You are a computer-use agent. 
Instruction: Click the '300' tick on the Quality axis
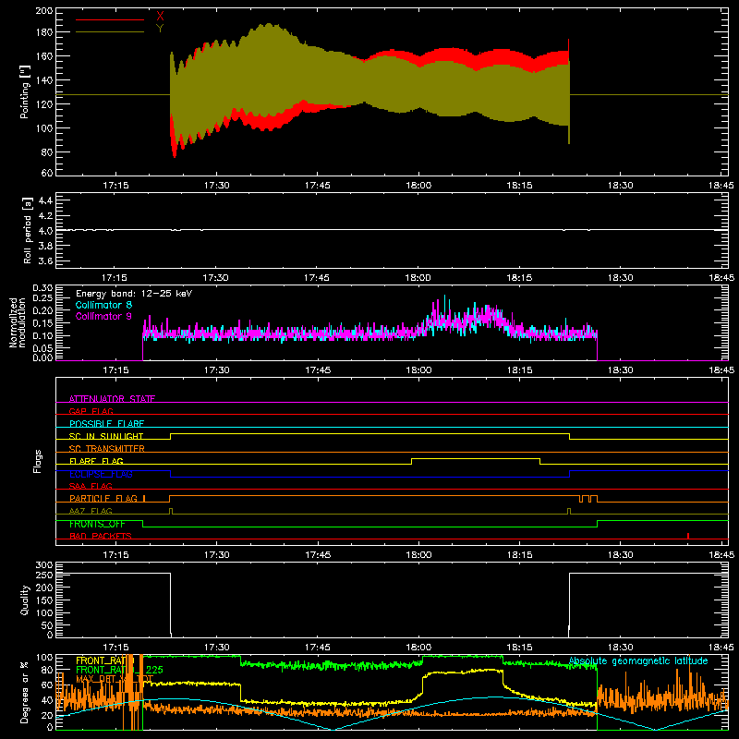tap(43, 565)
